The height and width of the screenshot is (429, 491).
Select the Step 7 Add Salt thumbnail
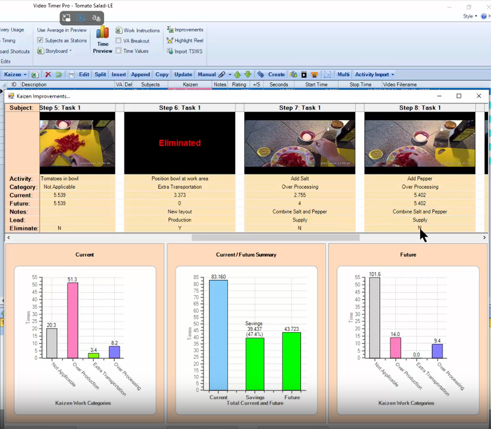pyautogui.click(x=299, y=143)
